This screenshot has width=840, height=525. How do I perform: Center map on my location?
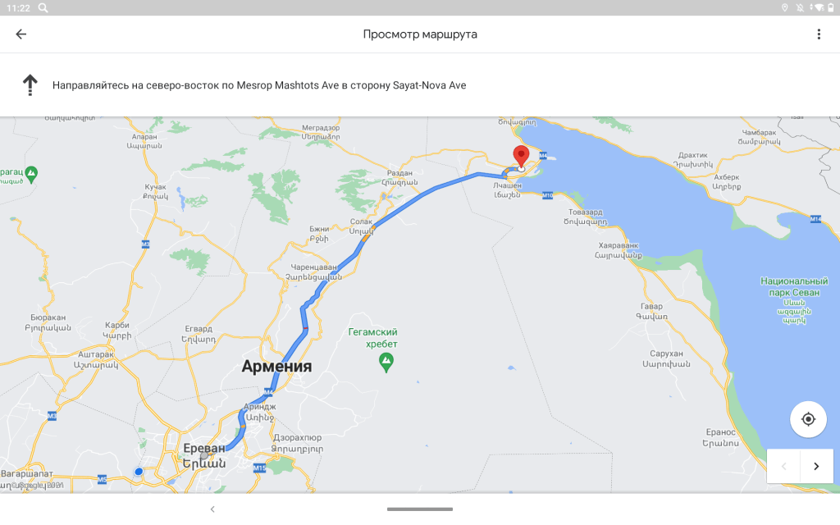808,419
